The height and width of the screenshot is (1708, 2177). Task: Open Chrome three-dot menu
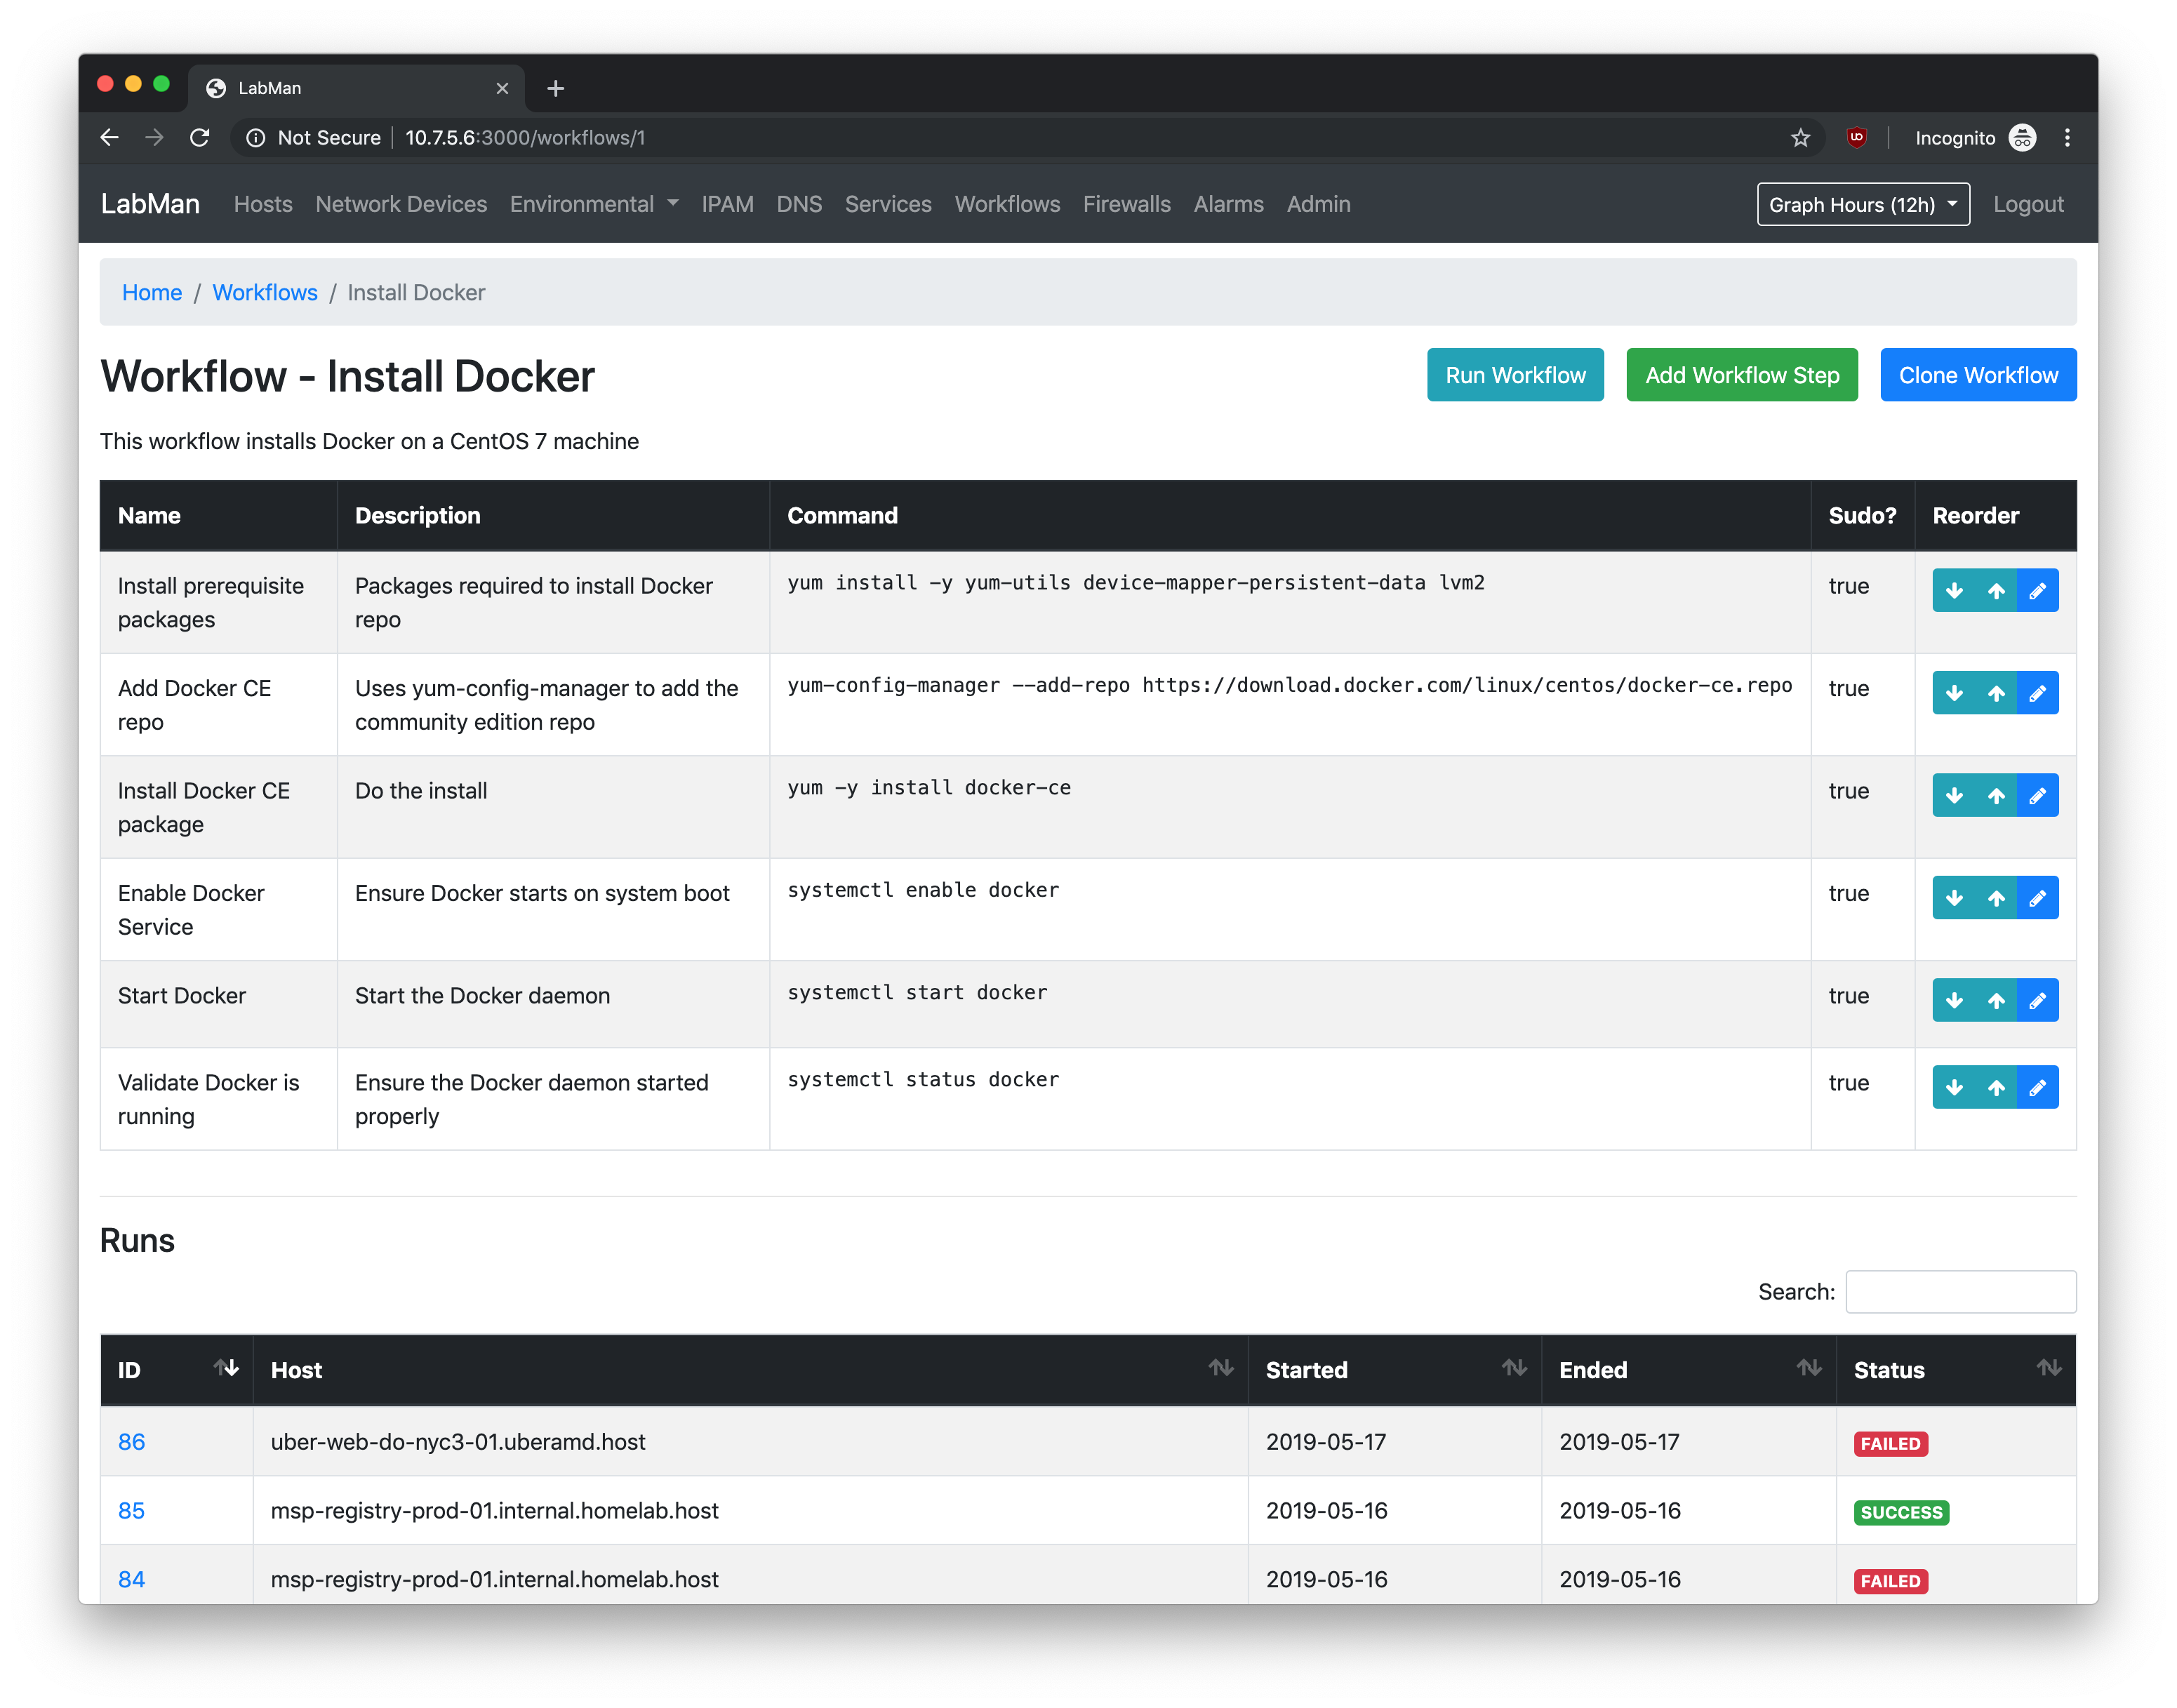pos(2067,138)
